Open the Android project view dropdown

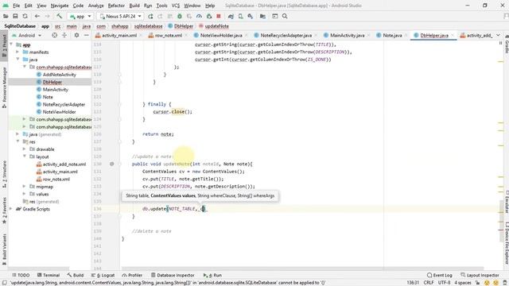(26, 35)
